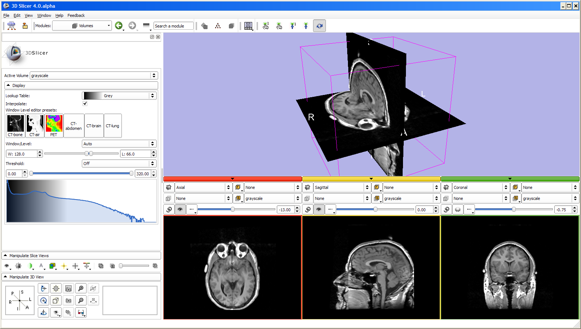Viewport: 581px width, 329px height.
Task: Click the zoom out magnifier for 3D view
Action: point(81,301)
